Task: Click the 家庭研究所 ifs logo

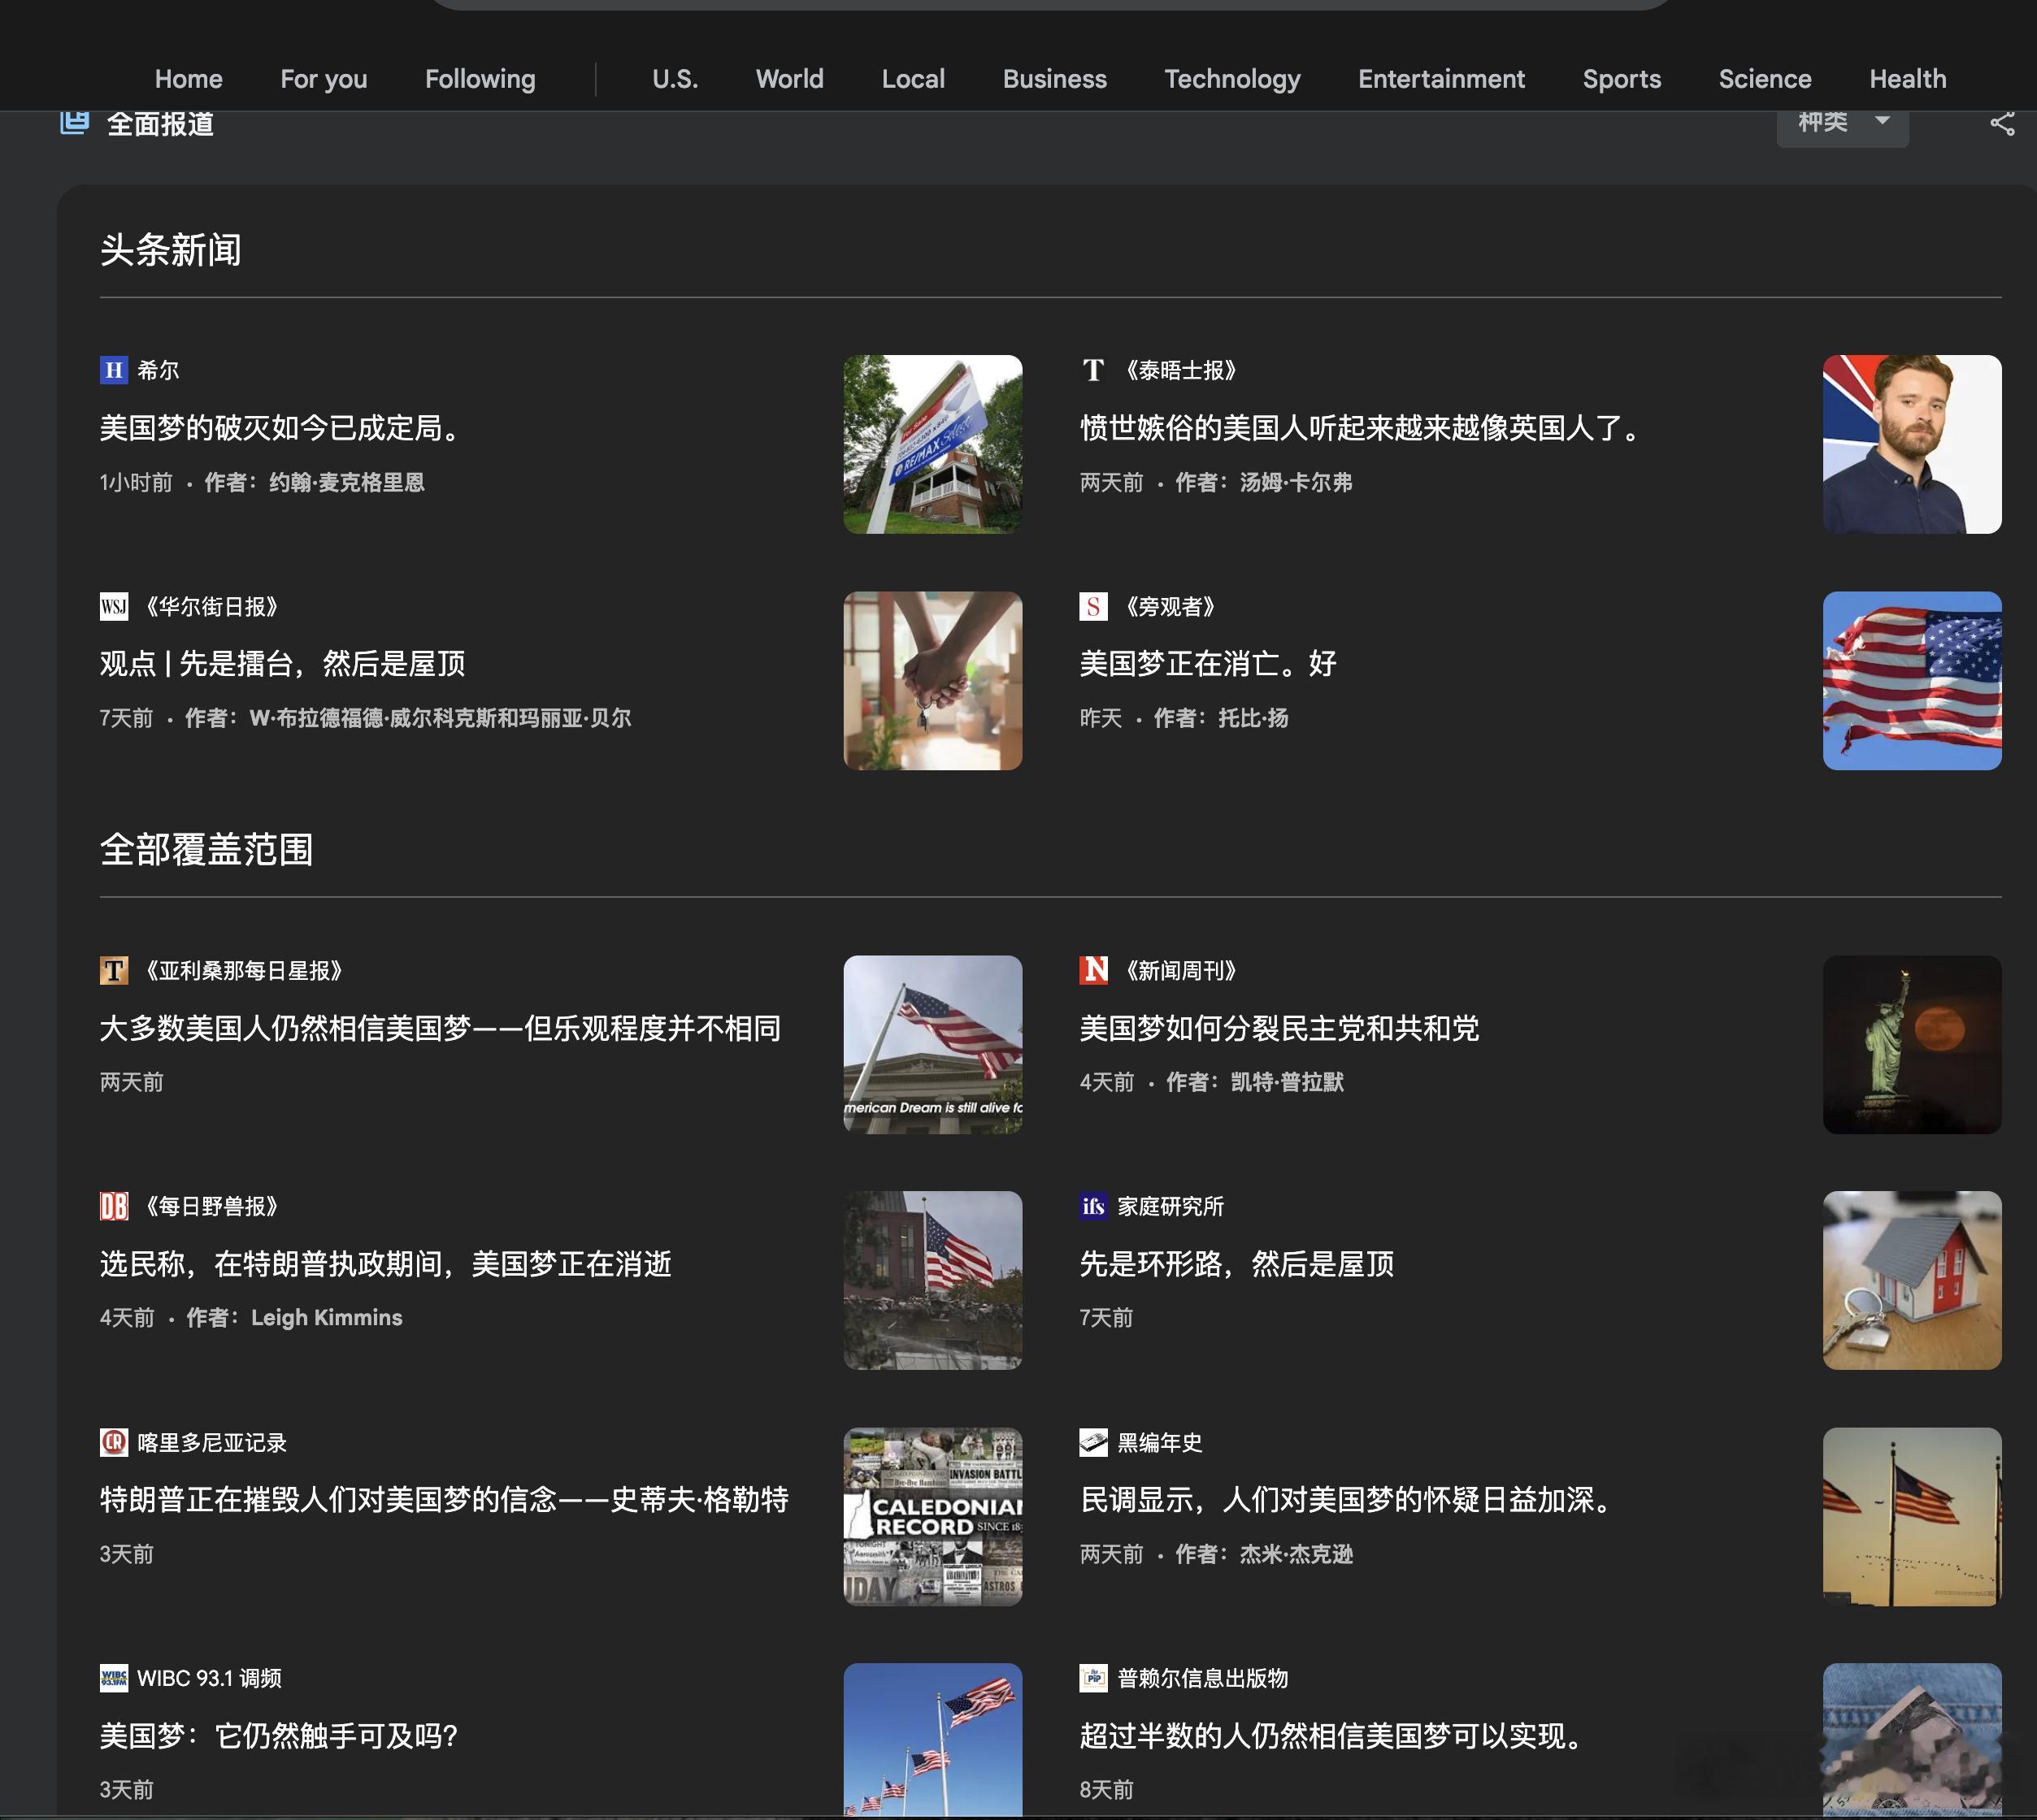Action: [1092, 1207]
